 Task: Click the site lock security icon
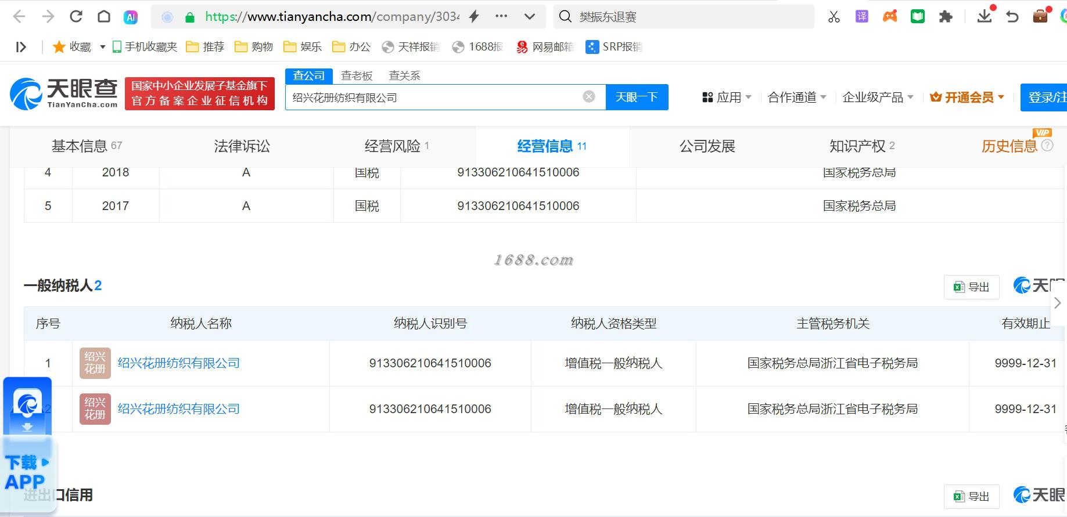click(x=189, y=17)
